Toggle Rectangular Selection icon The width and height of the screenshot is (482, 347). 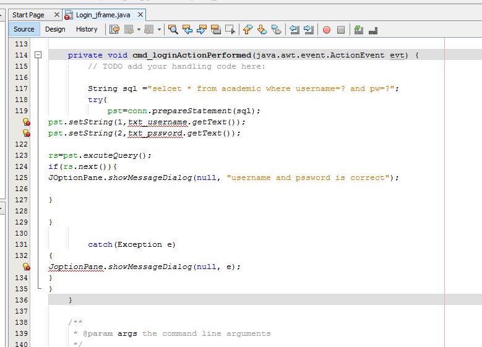click(230, 30)
